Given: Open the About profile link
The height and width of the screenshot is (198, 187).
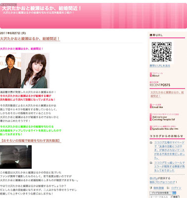Looking at the screenshot, I should 156,76.
